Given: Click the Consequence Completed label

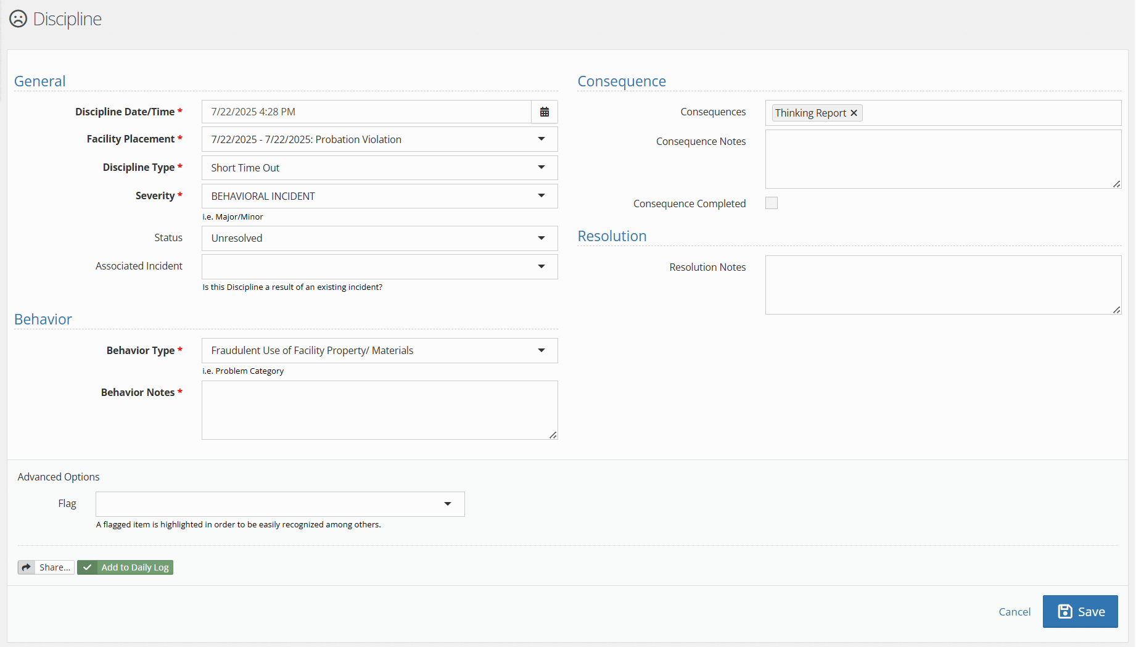Looking at the screenshot, I should point(689,204).
